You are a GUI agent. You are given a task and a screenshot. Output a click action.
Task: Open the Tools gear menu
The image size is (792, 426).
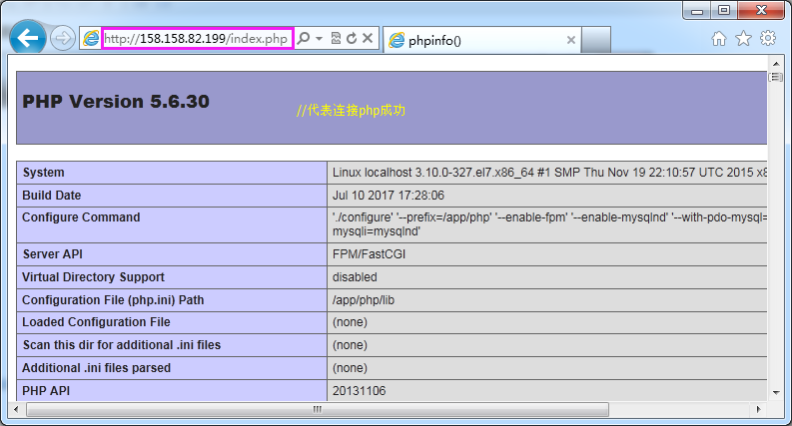[x=768, y=38]
